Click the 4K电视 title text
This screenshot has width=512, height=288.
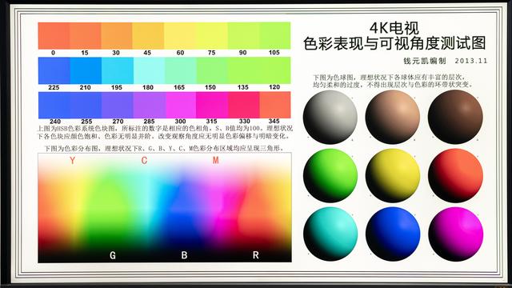pyautogui.click(x=394, y=29)
